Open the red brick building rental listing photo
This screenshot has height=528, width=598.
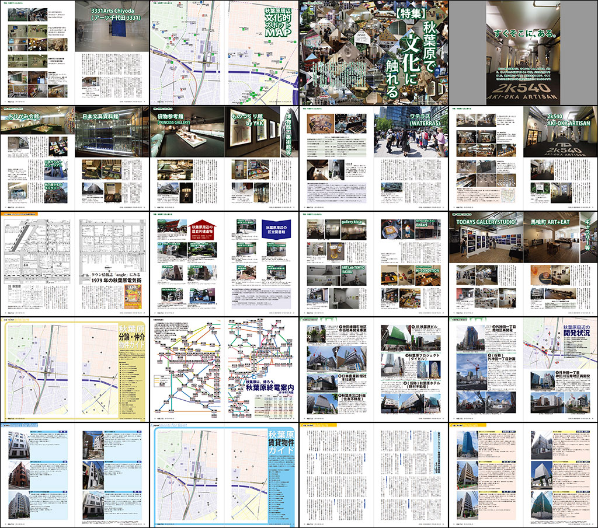point(19,474)
